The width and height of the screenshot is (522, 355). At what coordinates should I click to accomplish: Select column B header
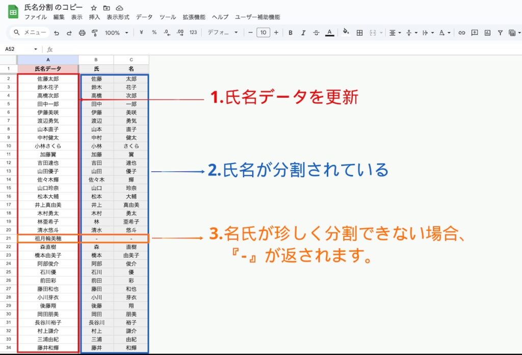tap(96, 60)
